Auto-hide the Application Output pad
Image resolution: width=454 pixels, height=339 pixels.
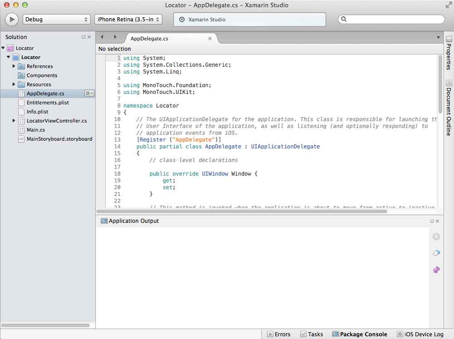[432, 221]
